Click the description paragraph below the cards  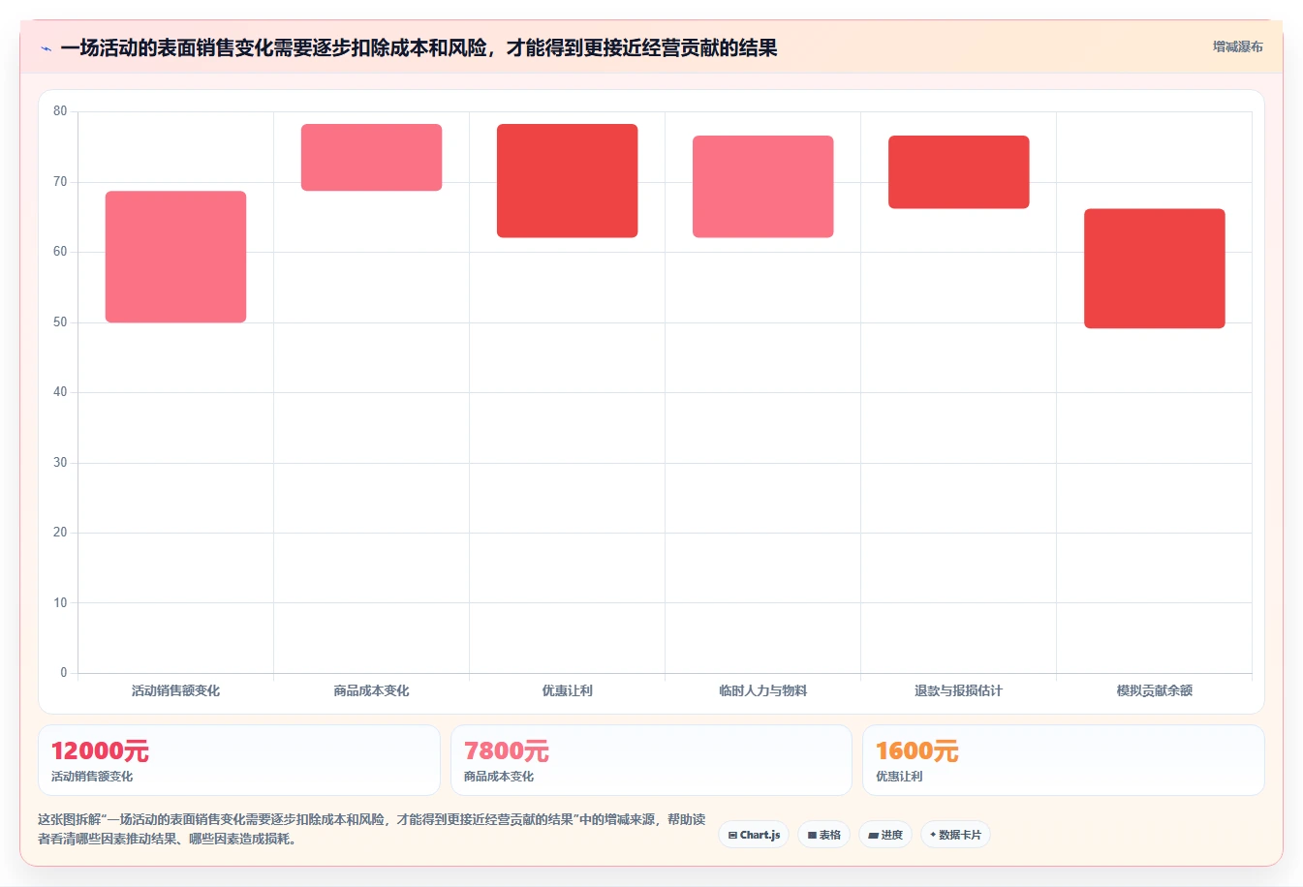372,829
